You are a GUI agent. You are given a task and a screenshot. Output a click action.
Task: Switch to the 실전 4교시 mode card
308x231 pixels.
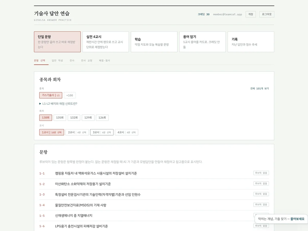pyautogui.click(x=106, y=42)
